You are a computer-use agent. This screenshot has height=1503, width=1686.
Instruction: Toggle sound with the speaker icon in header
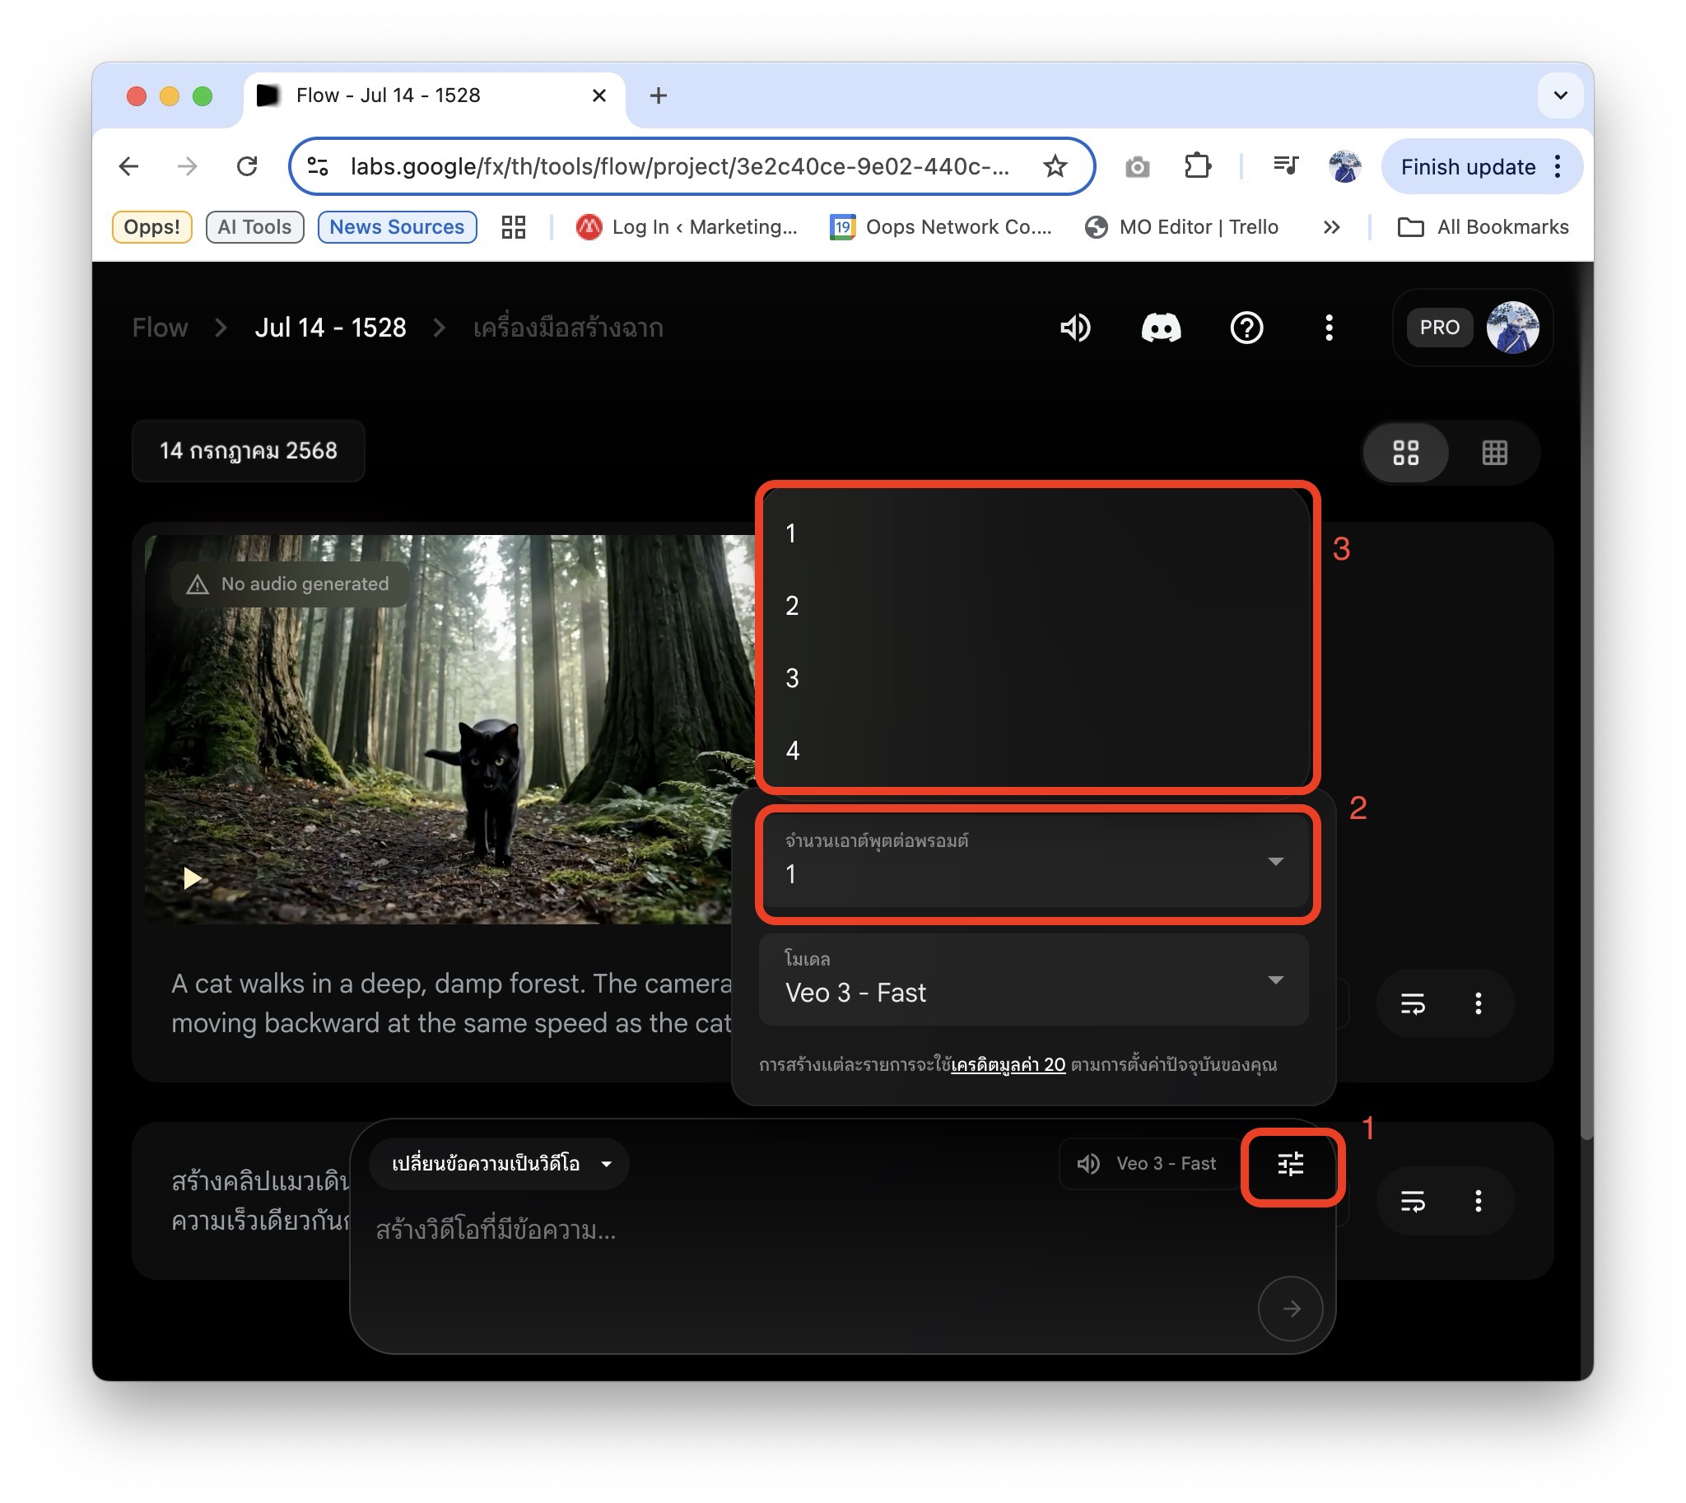point(1075,328)
